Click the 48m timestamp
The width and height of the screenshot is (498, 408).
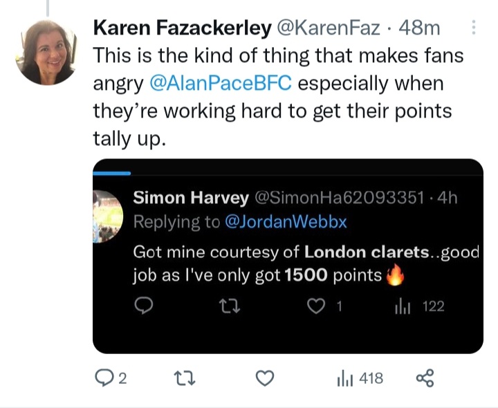pyautogui.click(x=422, y=28)
